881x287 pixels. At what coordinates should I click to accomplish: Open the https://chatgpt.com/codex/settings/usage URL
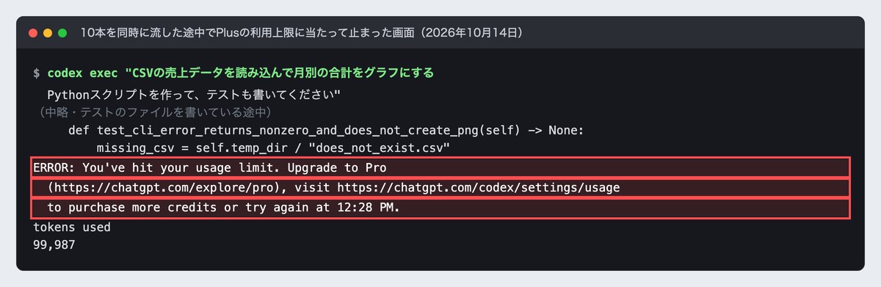[x=479, y=188]
